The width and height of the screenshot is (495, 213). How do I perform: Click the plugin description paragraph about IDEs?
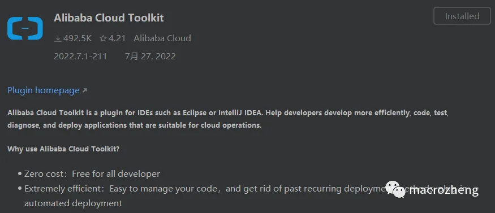[228, 119]
